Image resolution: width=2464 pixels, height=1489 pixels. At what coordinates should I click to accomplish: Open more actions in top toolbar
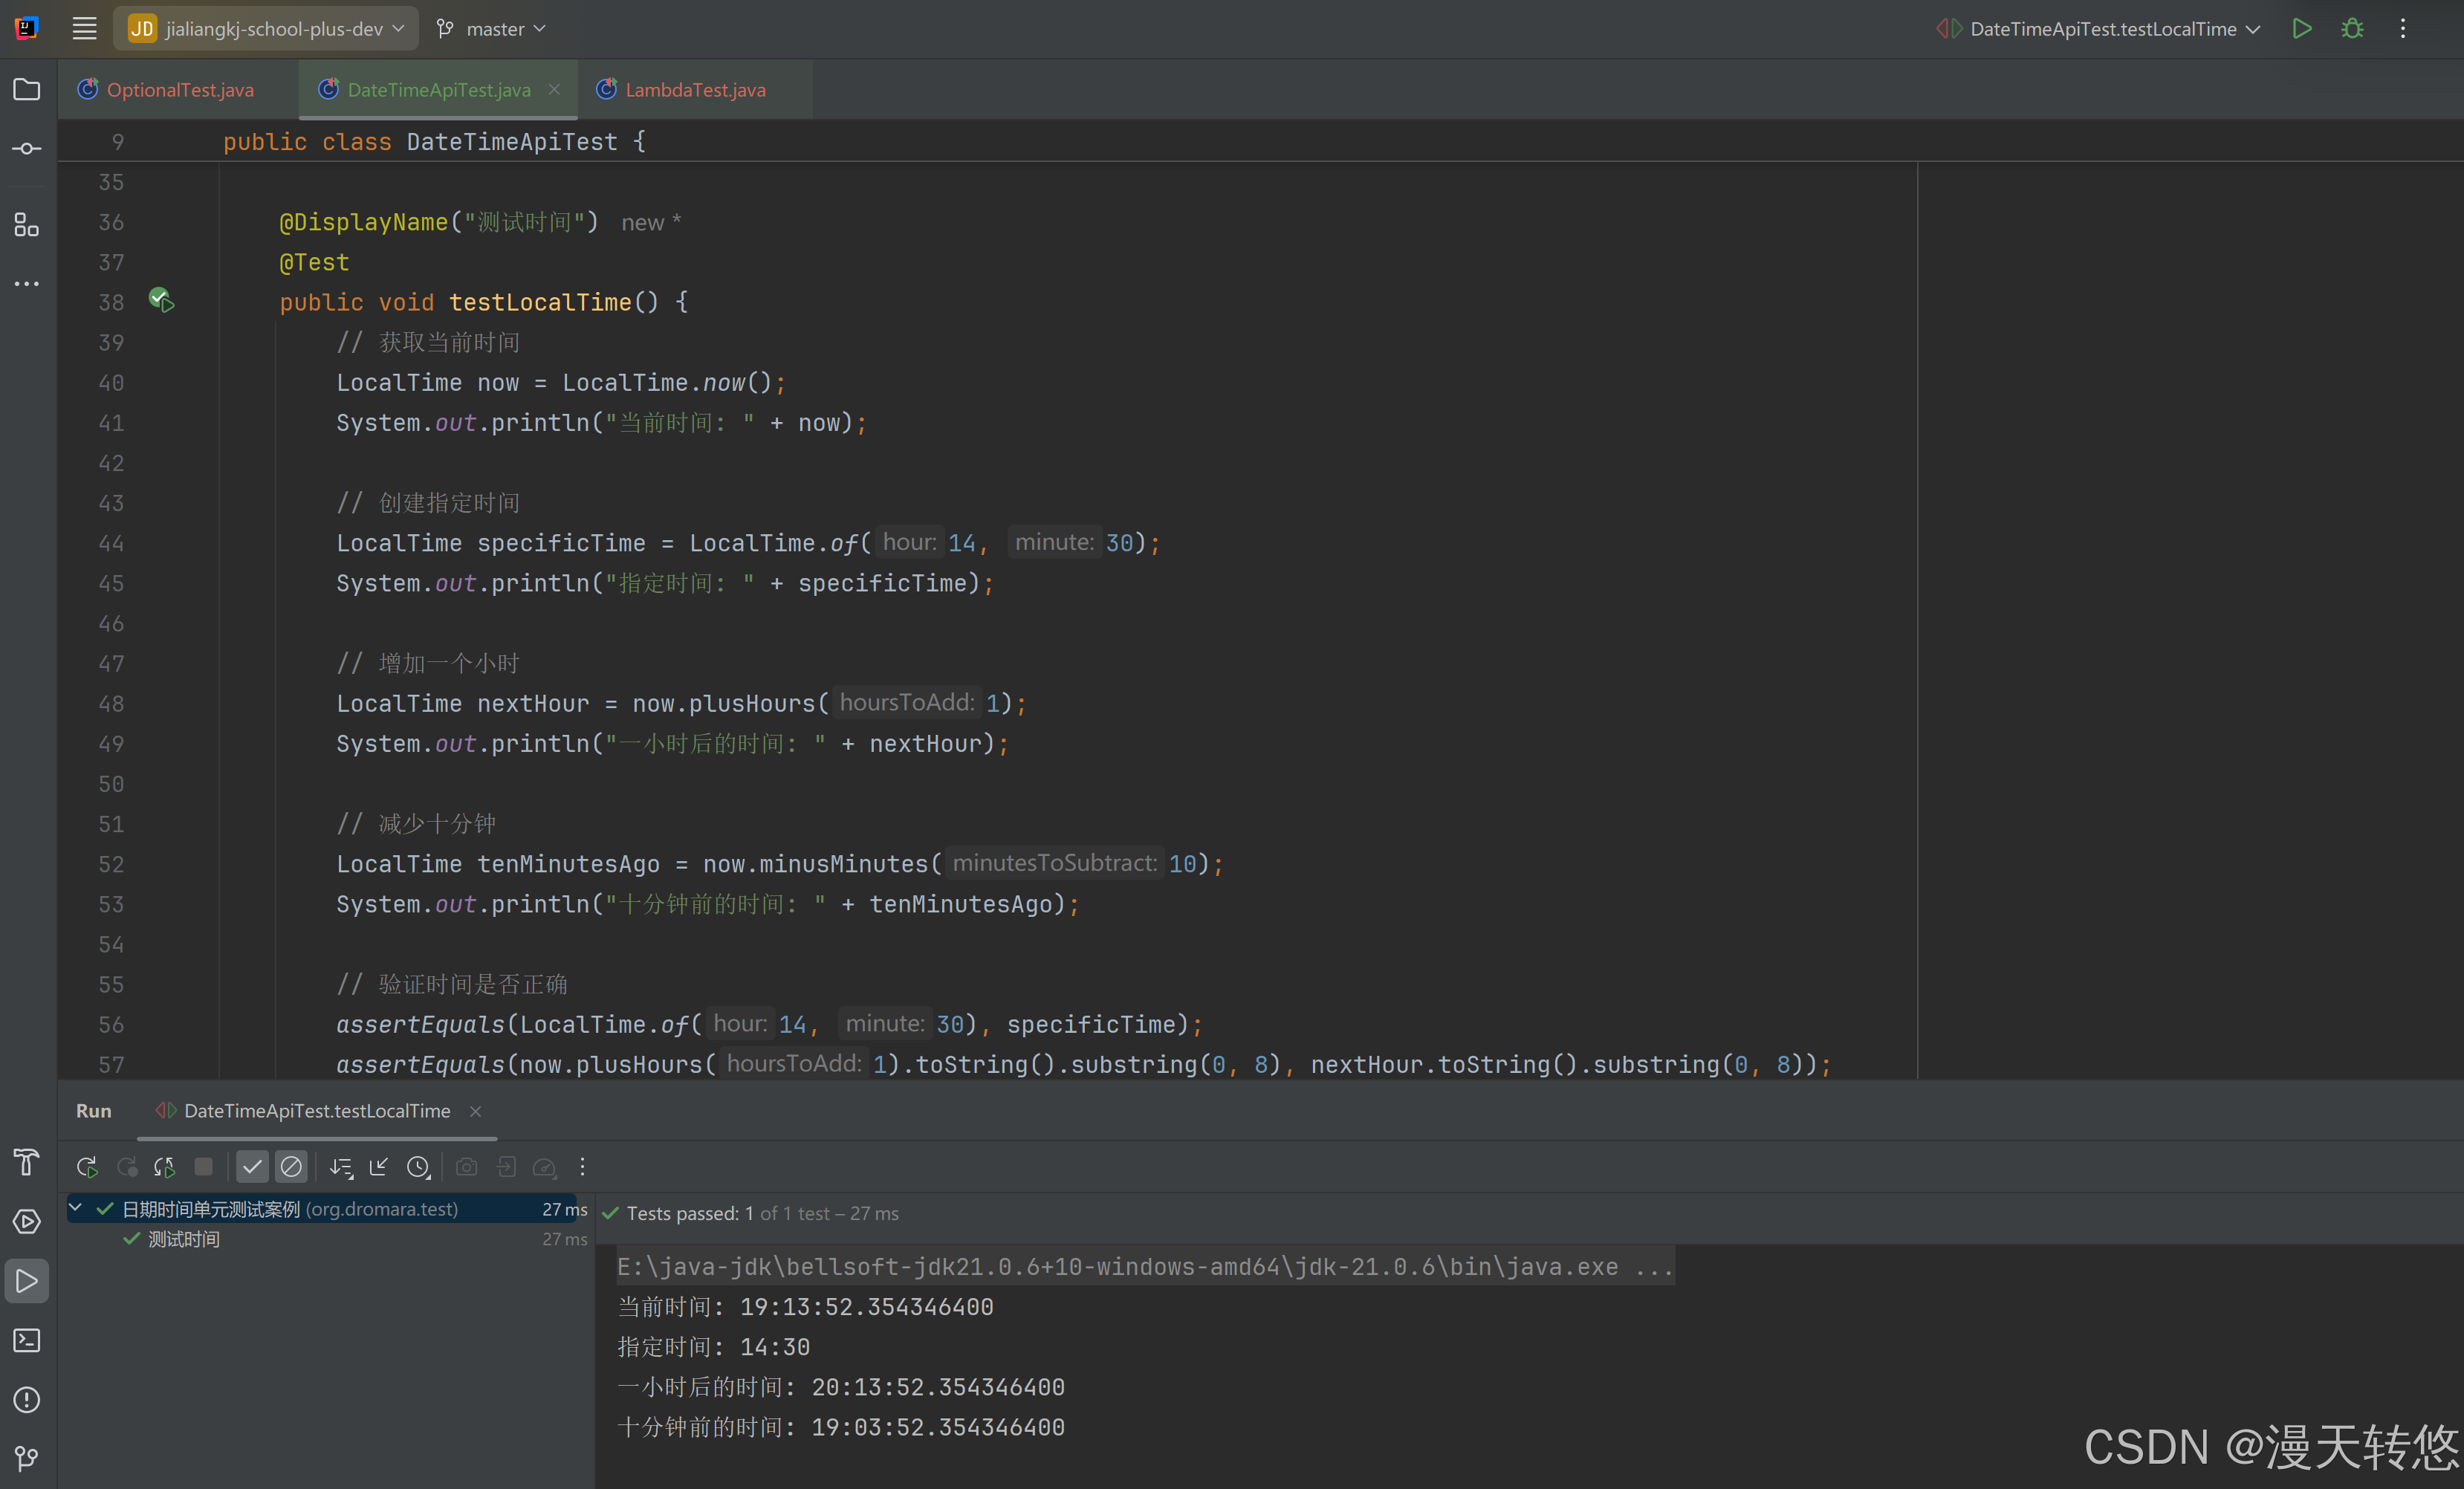click(2403, 29)
